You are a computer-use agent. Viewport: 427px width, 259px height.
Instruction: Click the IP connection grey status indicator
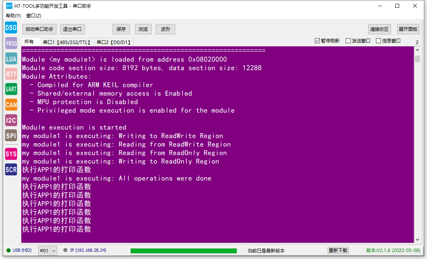65,250
